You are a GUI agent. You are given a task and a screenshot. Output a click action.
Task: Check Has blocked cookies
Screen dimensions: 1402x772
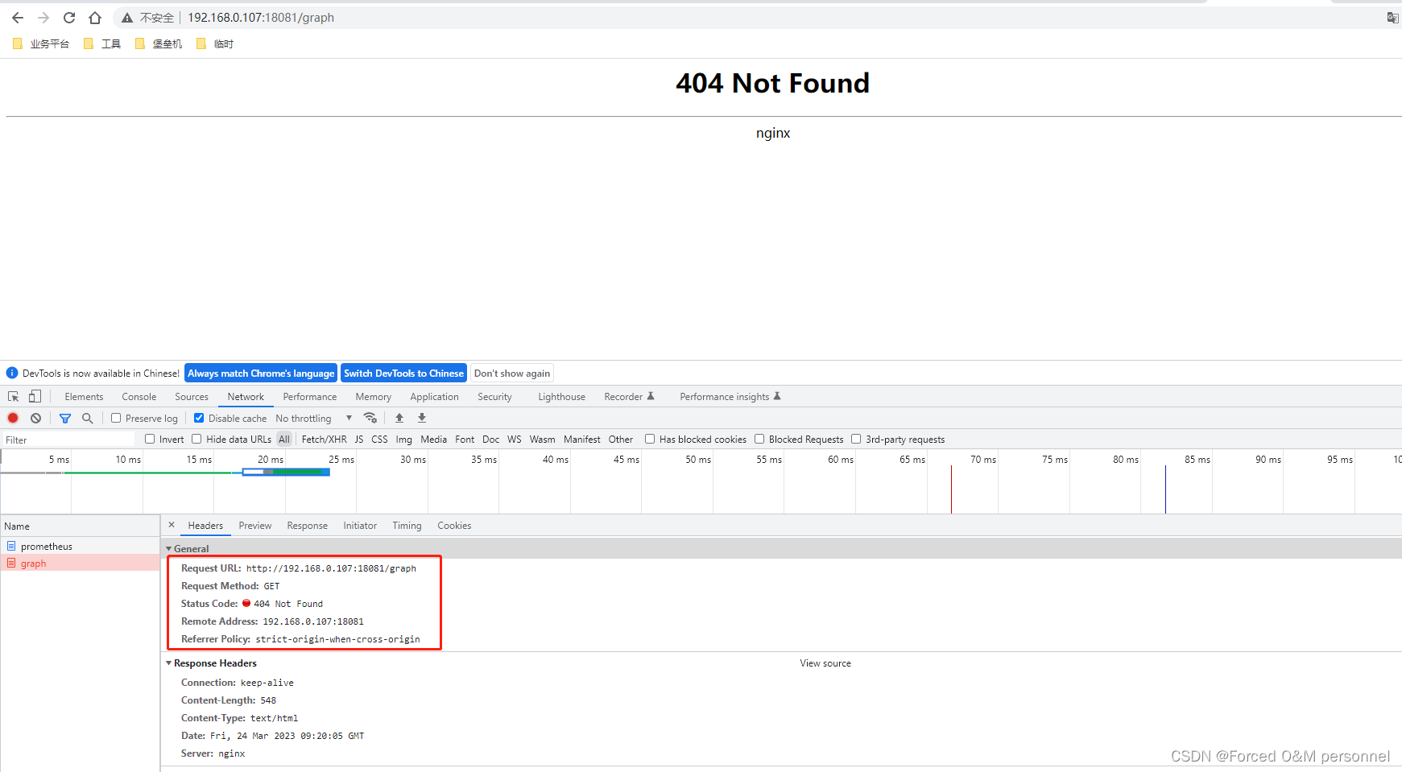click(x=650, y=439)
